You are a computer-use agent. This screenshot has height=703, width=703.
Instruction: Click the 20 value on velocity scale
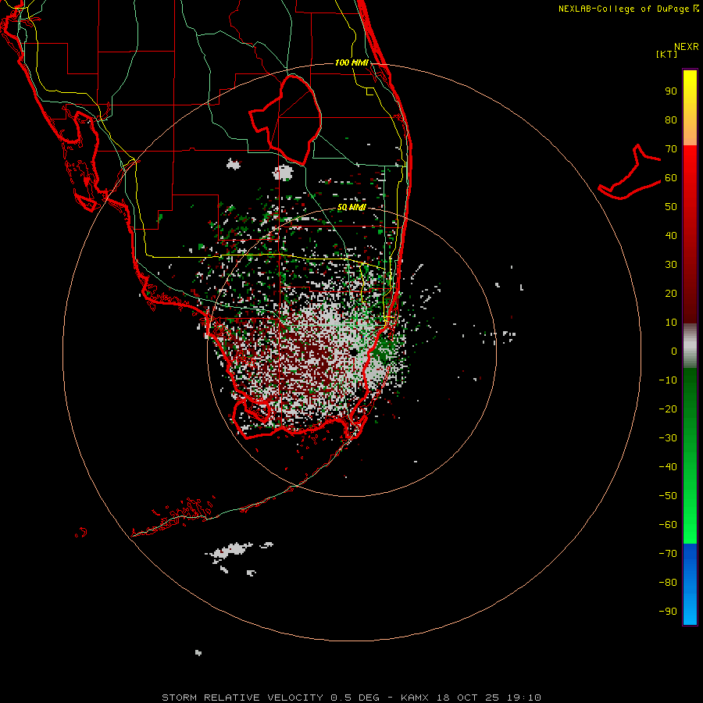point(671,294)
